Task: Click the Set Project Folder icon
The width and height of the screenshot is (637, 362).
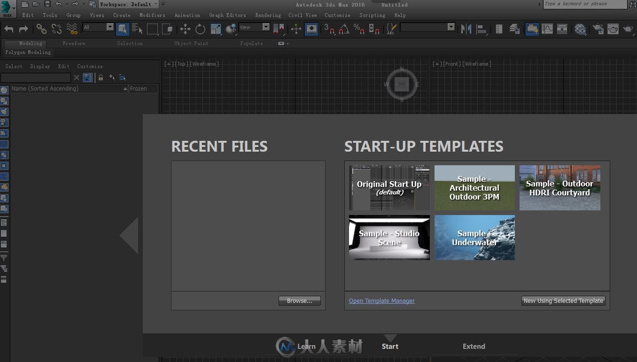Action: (93, 4)
